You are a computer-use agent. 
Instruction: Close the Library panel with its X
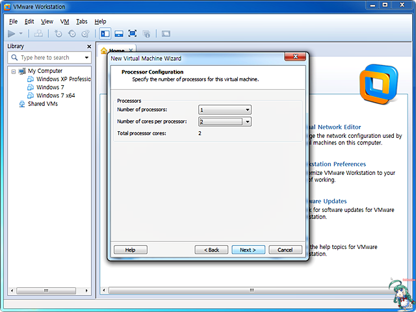click(89, 46)
